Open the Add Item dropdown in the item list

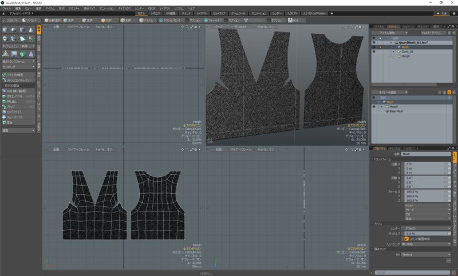[x=390, y=33]
